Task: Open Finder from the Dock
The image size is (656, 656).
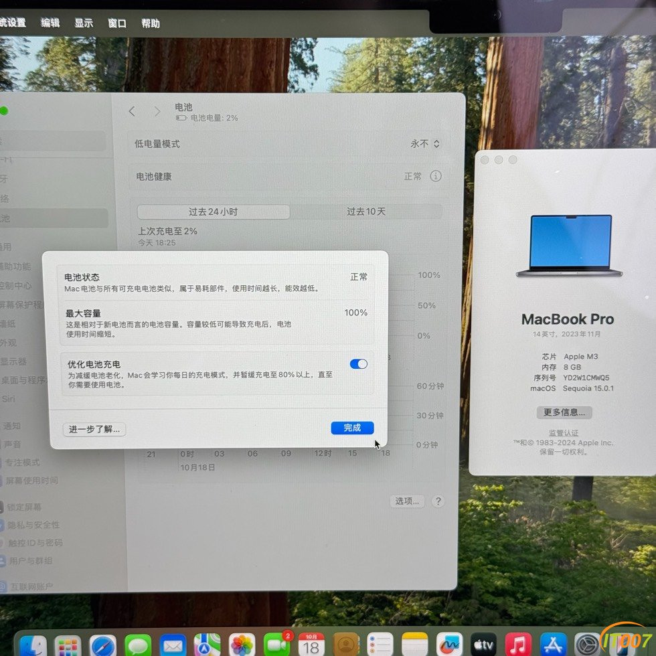Action: tap(33, 646)
